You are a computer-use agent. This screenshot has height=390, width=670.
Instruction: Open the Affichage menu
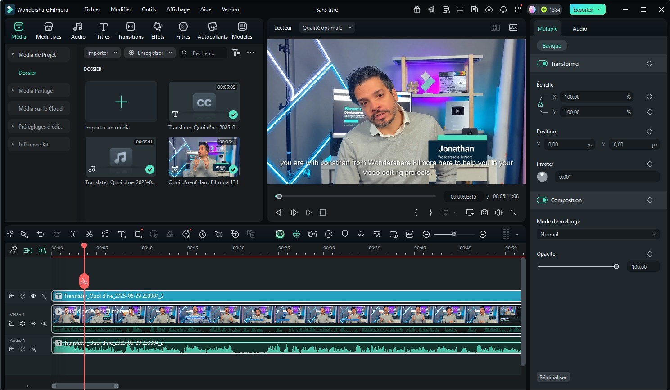click(178, 9)
